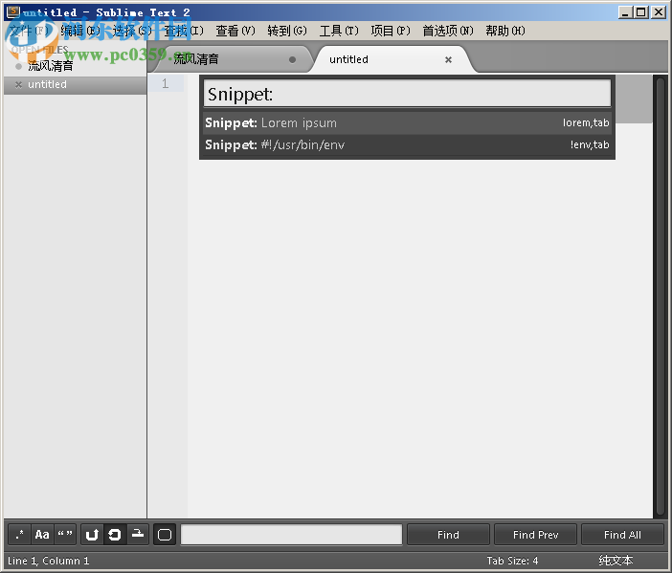
Task: Open 纯文本 syntax selector in status bar
Action: point(616,561)
